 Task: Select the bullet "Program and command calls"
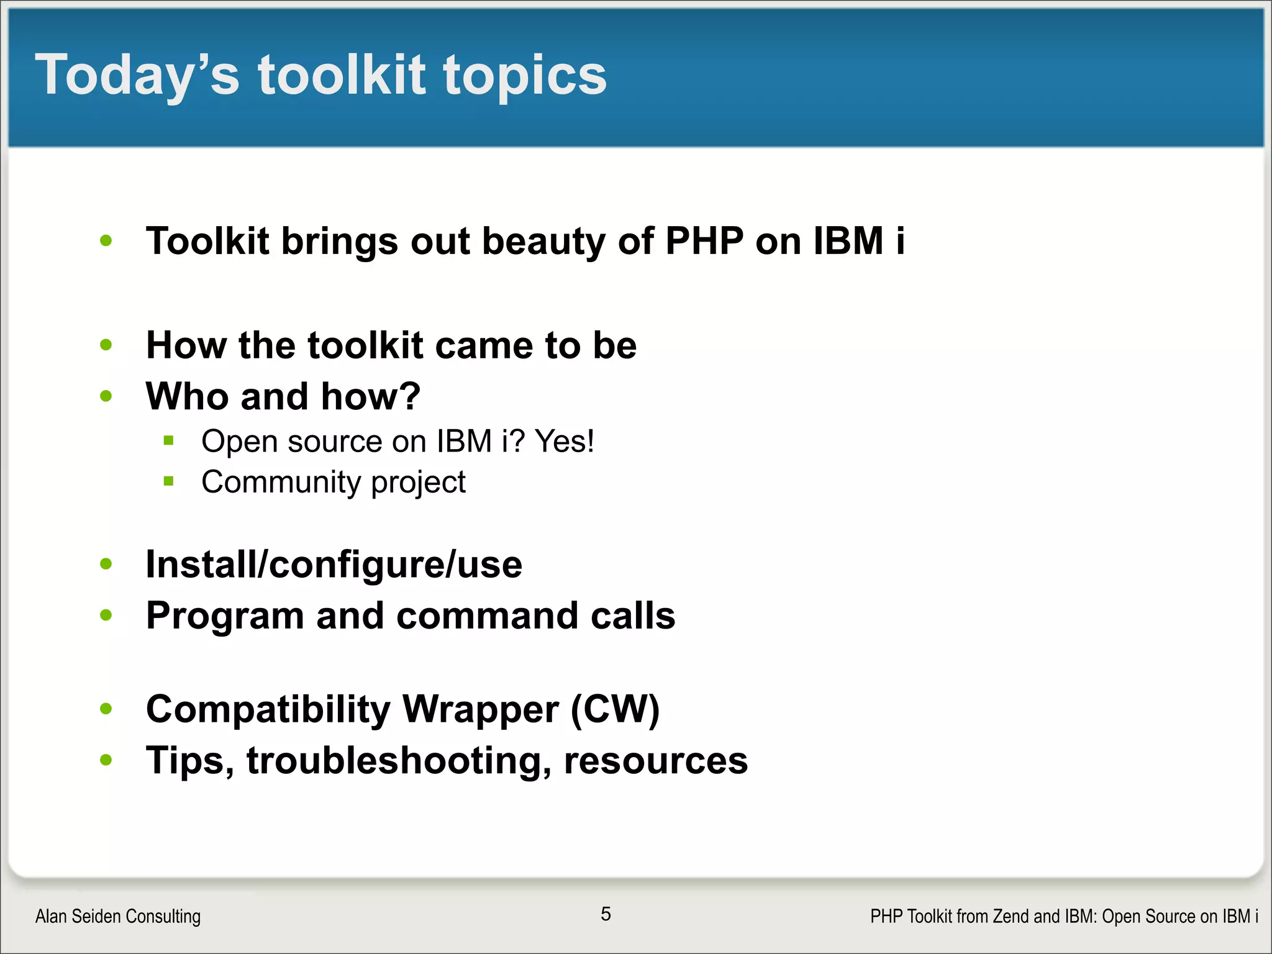pyautogui.click(x=411, y=616)
